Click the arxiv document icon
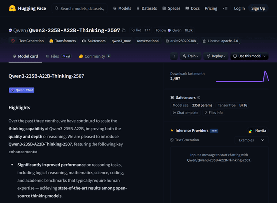 pyautogui.click(x=167, y=41)
